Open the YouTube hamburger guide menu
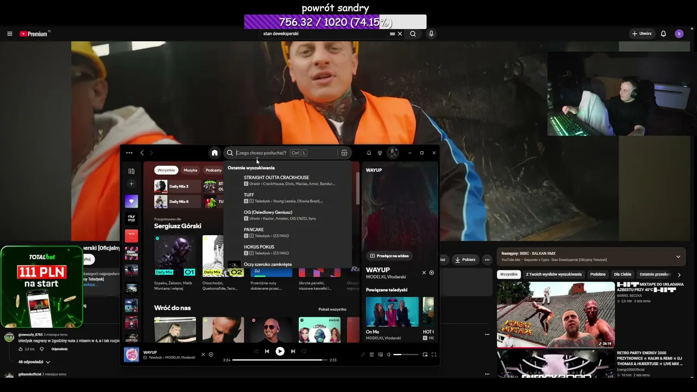Screen dimensions: 697x392 tap(9, 34)
